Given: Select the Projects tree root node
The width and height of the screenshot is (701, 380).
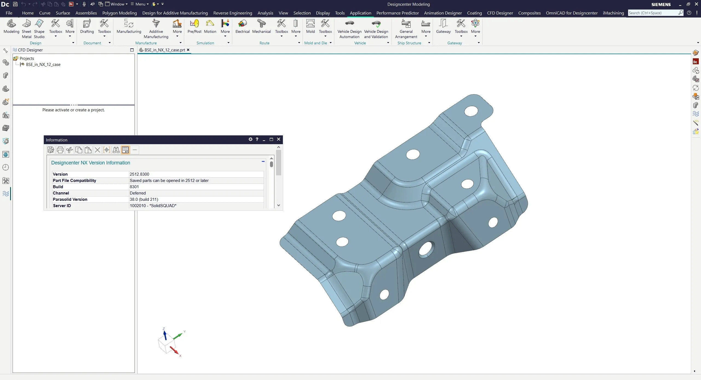Looking at the screenshot, I should point(27,58).
